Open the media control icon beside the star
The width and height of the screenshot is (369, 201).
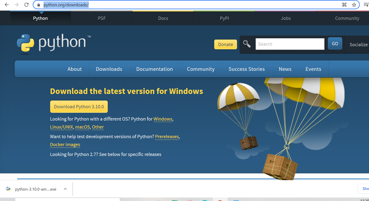tap(366, 5)
